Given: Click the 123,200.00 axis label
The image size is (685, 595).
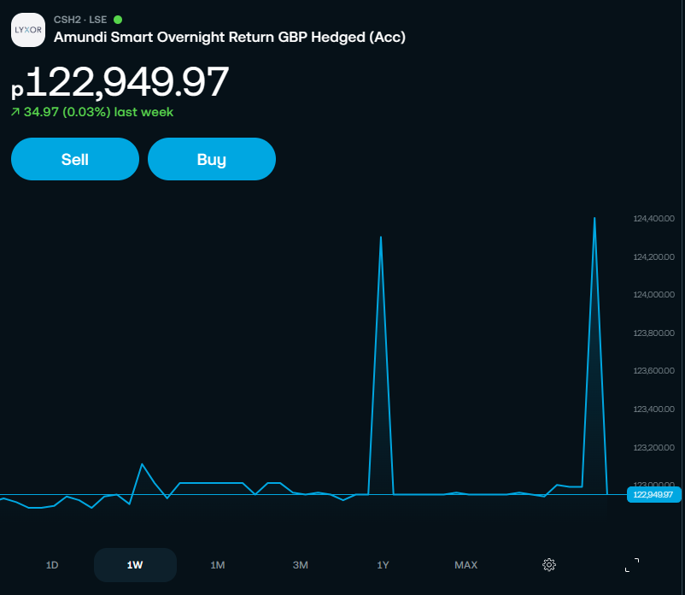Looking at the screenshot, I should 653,448.
